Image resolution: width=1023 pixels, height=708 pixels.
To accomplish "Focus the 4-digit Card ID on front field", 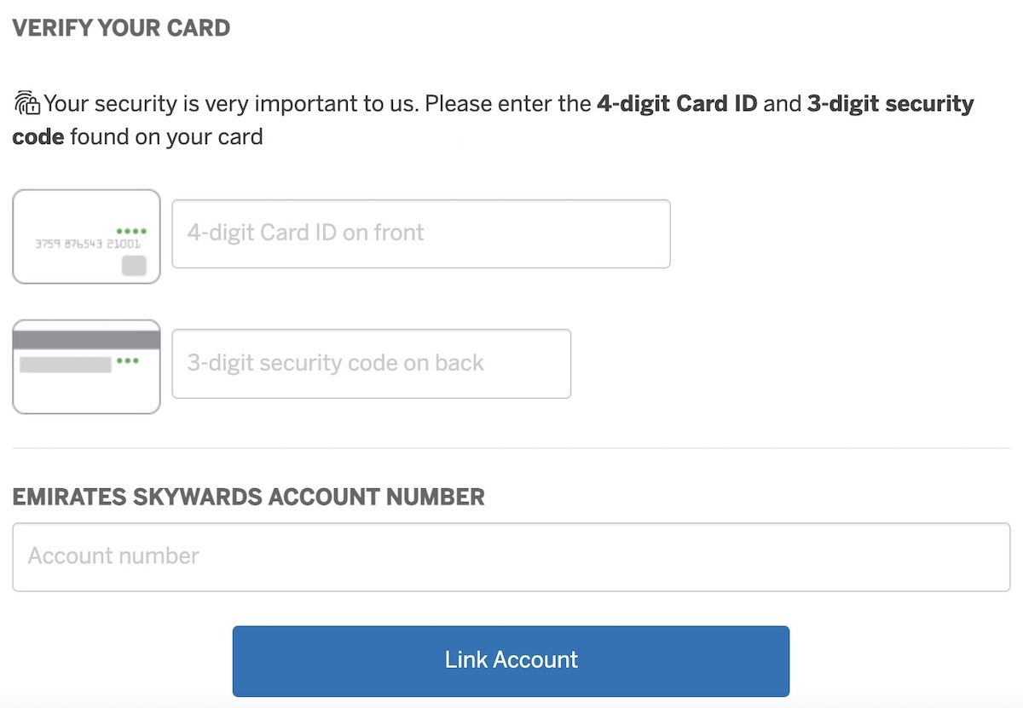I will pyautogui.click(x=421, y=233).
